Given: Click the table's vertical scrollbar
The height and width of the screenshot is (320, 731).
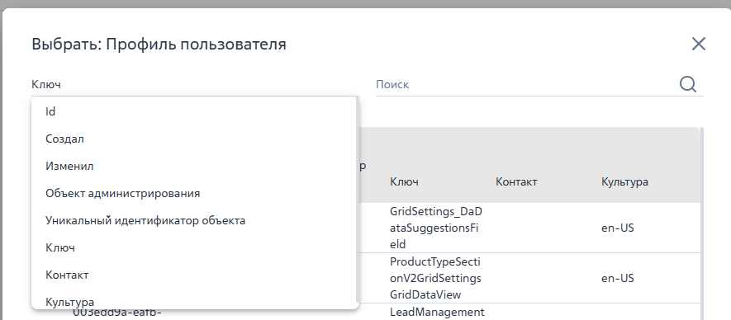Looking at the screenshot, I should click(702, 224).
